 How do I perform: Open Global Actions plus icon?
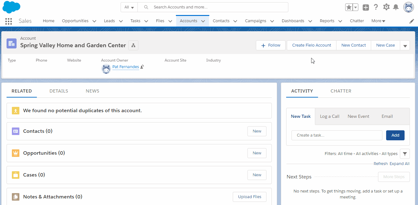(x=366, y=7)
